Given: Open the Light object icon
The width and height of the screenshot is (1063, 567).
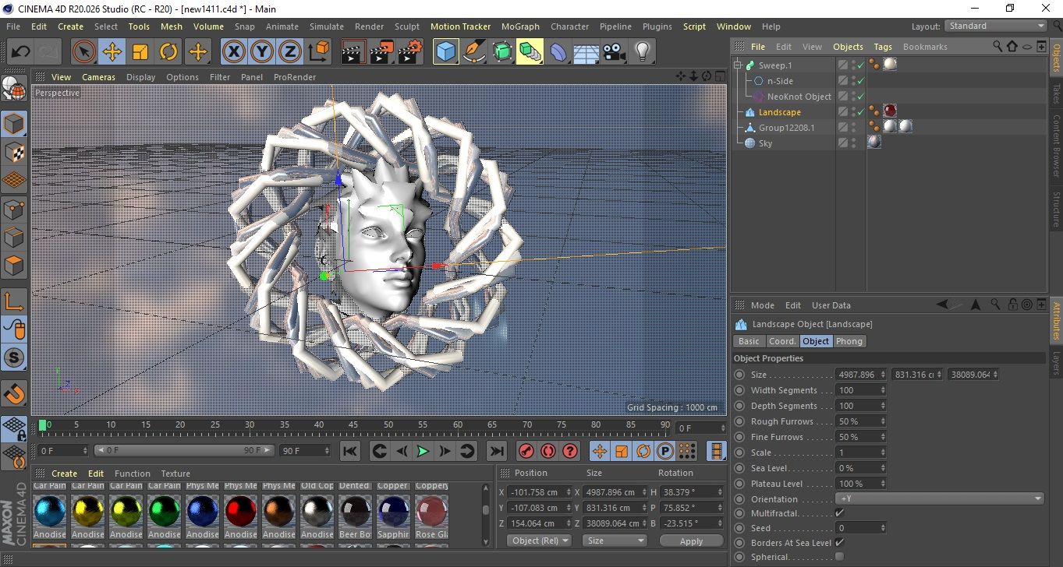Looking at the screenshot, I should pyautogui.click(x=642, y=52).
